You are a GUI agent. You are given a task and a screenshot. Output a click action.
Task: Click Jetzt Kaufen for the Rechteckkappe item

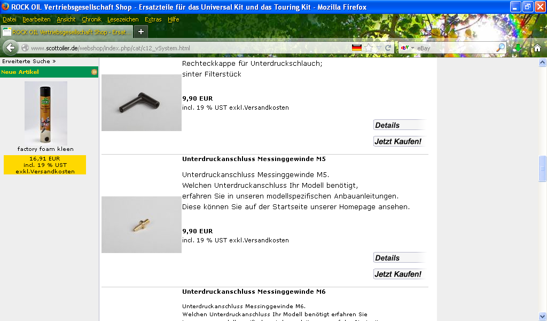tap(400, 141)
